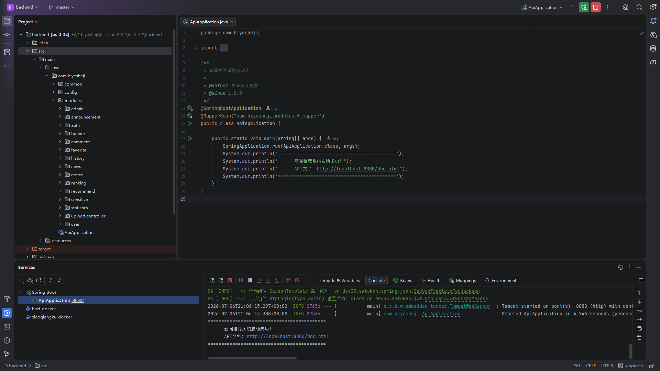Expand the admin module folder
Viewport: 660px width, 371px height.
coord(60,109)
